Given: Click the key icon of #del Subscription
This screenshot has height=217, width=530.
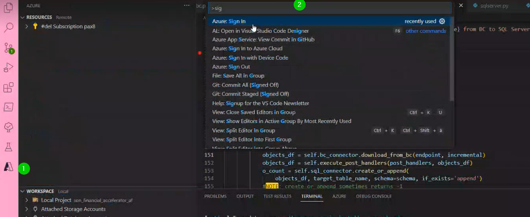Looking at the screenshot, I should 35,26.
